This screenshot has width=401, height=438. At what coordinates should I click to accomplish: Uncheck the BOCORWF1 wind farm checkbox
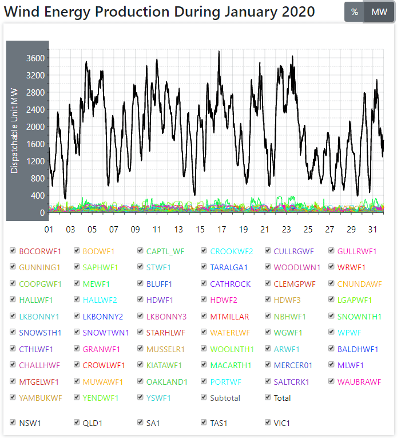13,251
